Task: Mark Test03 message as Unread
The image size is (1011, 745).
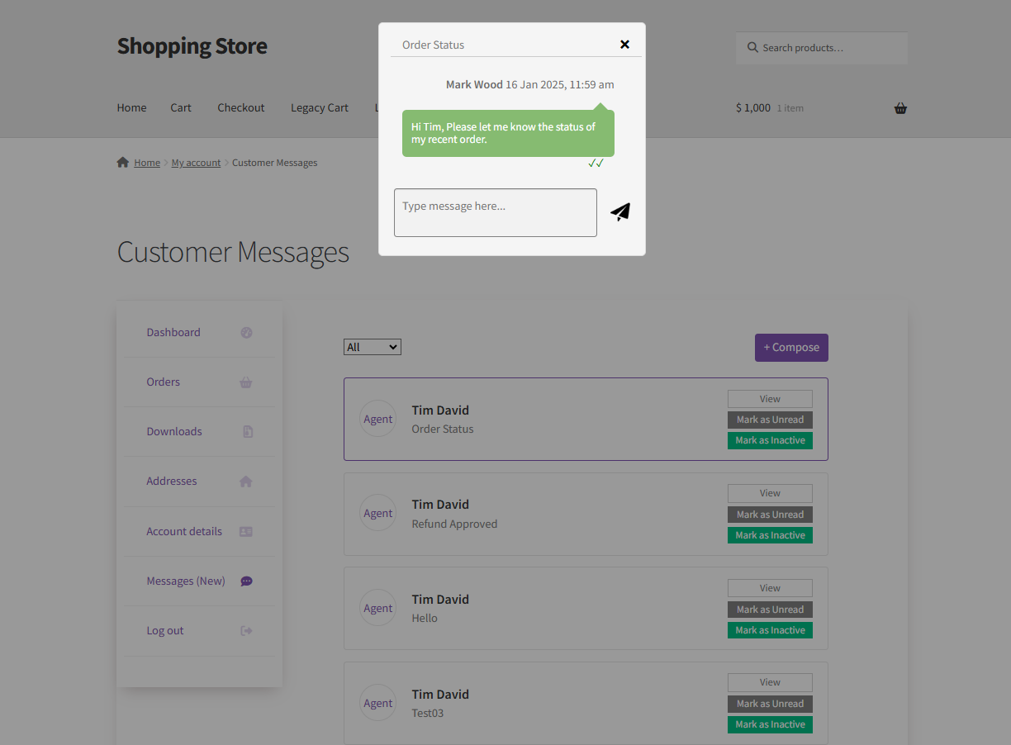Action: (x=770, y=704)
